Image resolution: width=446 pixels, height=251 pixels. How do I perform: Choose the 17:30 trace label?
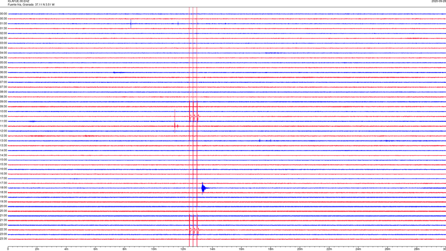[x=3, y=183]
